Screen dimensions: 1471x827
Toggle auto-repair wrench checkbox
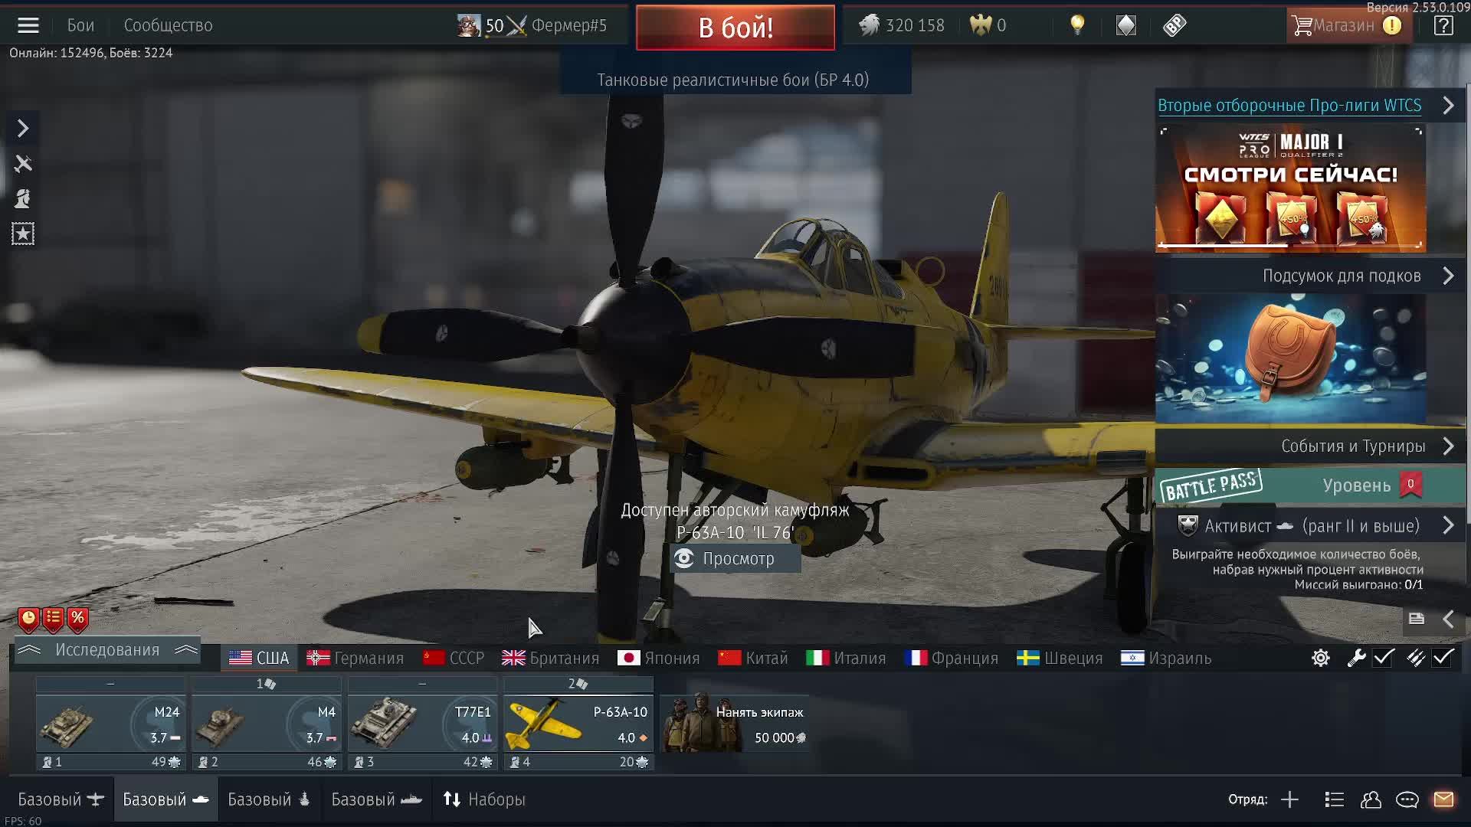[x=1383, y=658]
